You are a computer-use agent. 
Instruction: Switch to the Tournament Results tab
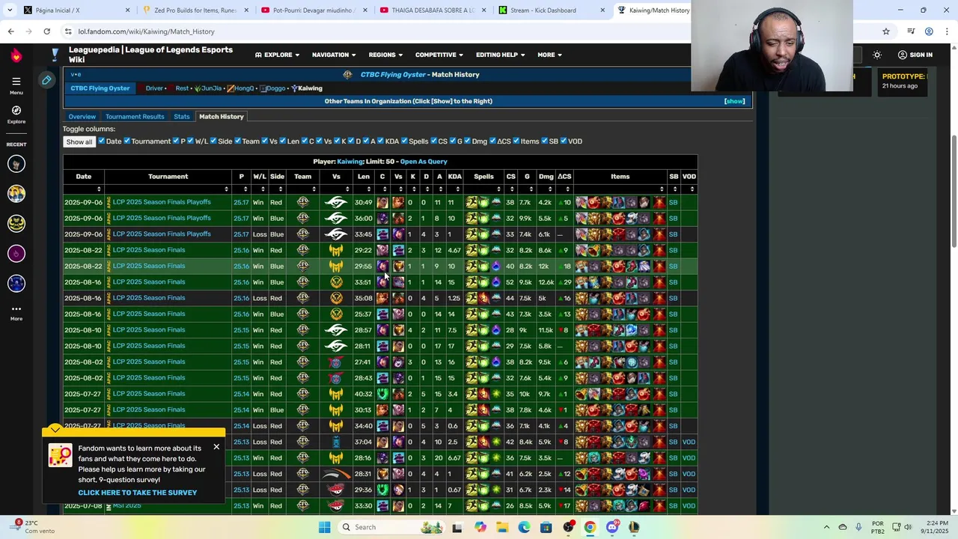(x=135, y=117)
